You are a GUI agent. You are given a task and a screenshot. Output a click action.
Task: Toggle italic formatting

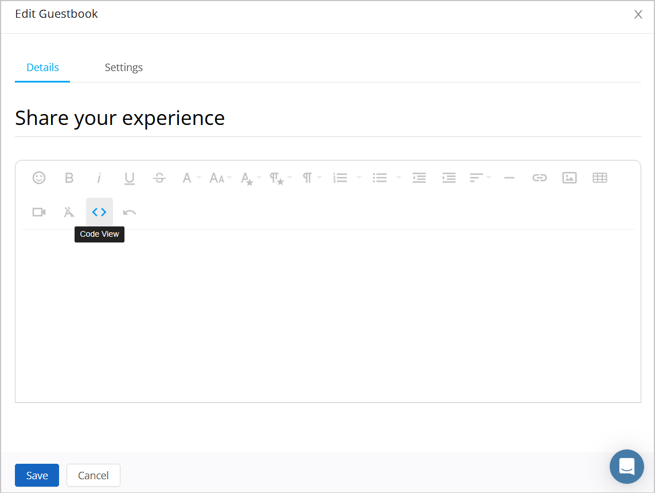pos(99,178)
